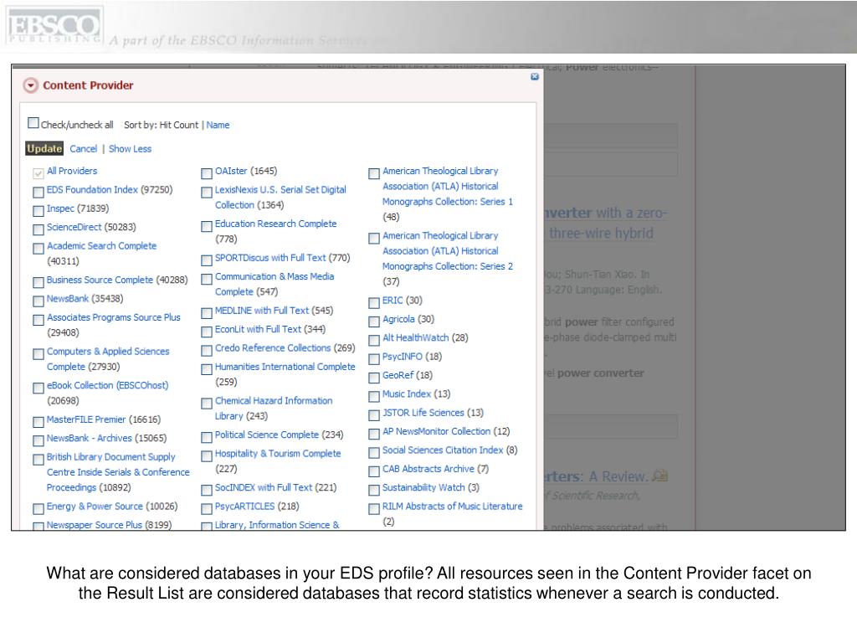The image size is (857, 643).
Task: Check the ScienceDirect checkbox
Action: point(38,229)
